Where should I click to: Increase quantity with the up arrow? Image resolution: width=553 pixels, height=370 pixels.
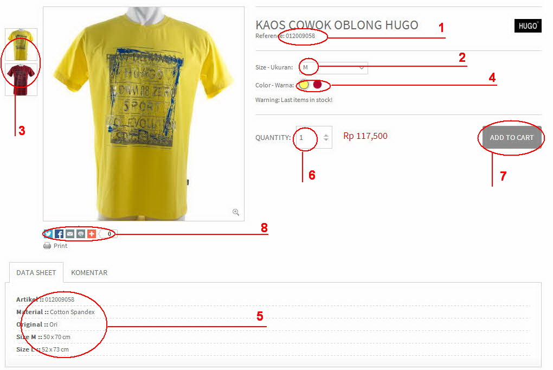(x=326, y=135)
